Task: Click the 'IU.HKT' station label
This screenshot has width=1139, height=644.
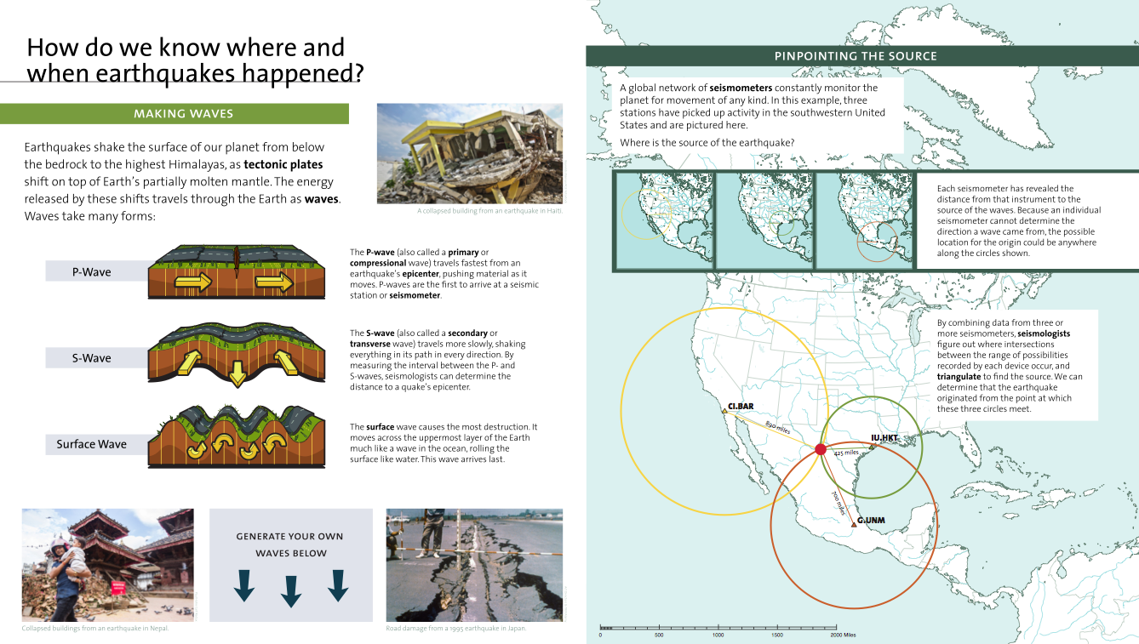Action: (884, 438)
